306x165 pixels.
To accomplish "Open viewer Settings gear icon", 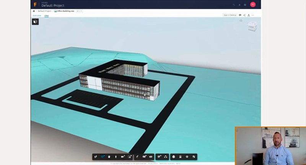I will 187,157.
